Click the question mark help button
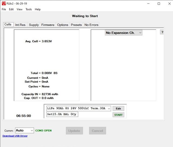This screenshot has width=173, height=147. pyautogui.click(x=162, y=32)
